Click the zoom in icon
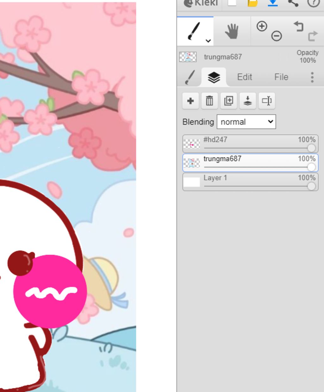This screenshot has width=324, height=392. [x=262, y=26]
